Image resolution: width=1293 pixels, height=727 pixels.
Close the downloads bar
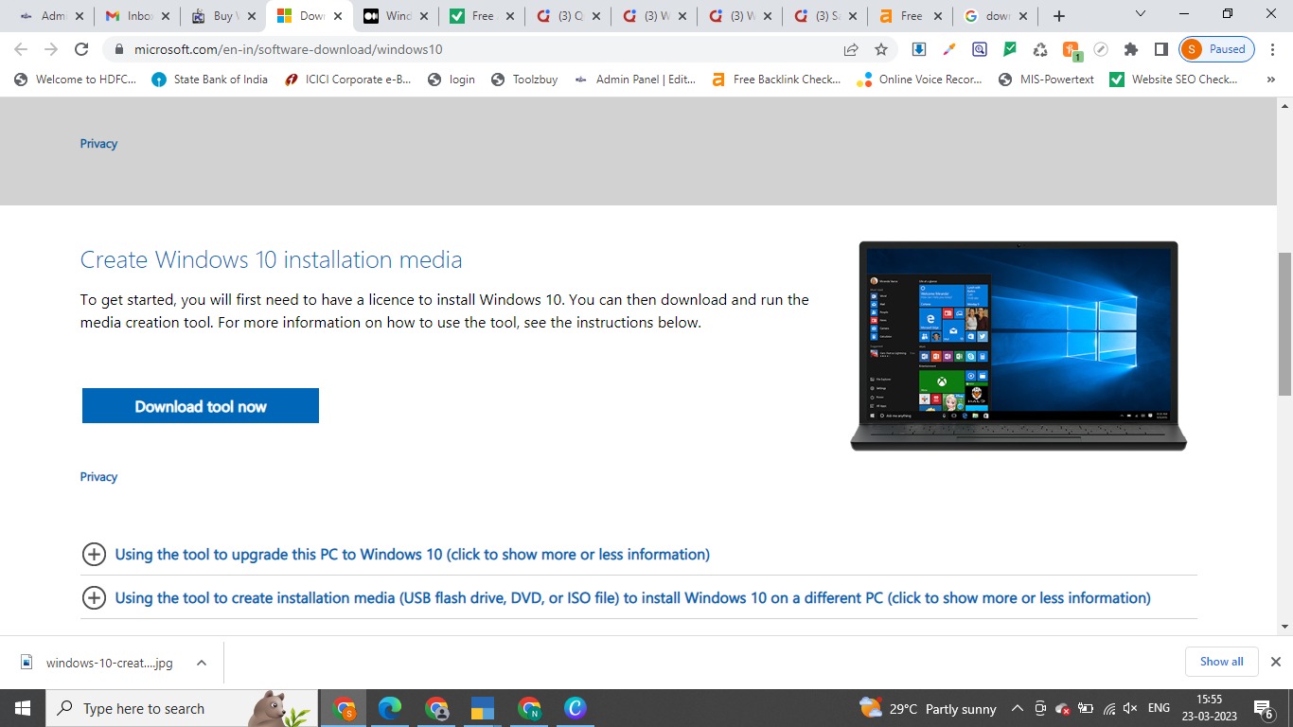(1275, 662)
